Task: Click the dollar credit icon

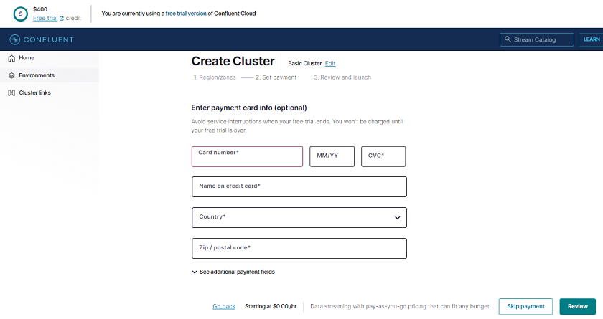Action: (x=22, y=14)
